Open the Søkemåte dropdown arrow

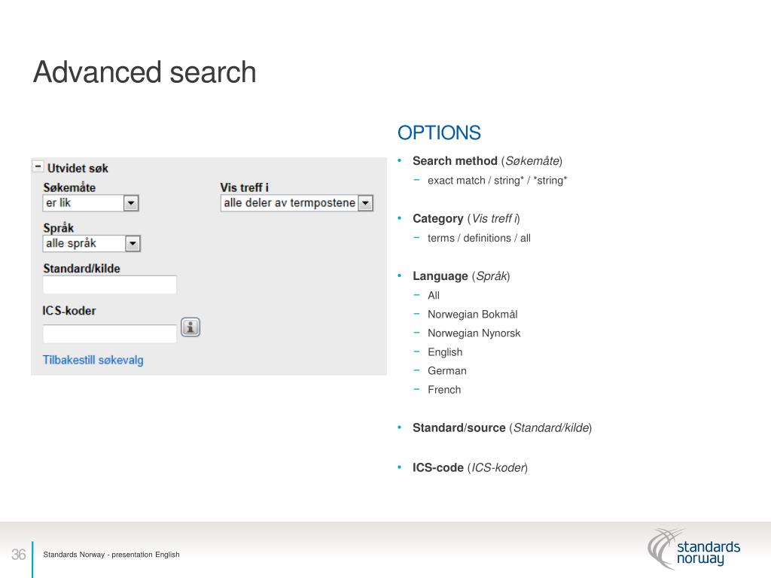[x=131, y=203]
